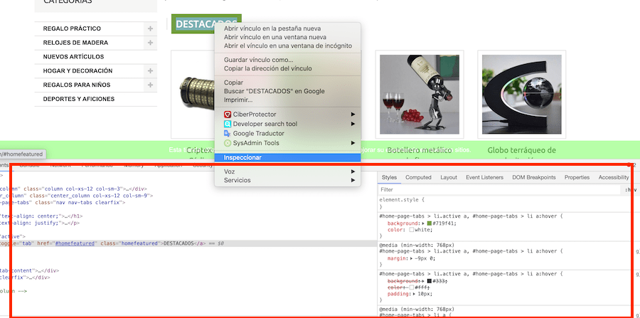Screen dimensions: 640x318
Task: Open the Globo terráqueo product image
Action: point(522,95)
